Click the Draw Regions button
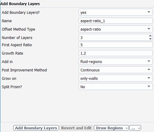The width and height of the screenshot is (154, 132). tap(109, 128)
